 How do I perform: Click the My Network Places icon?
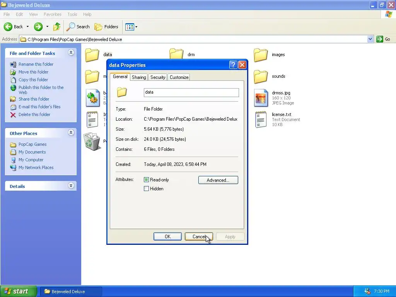13,168
